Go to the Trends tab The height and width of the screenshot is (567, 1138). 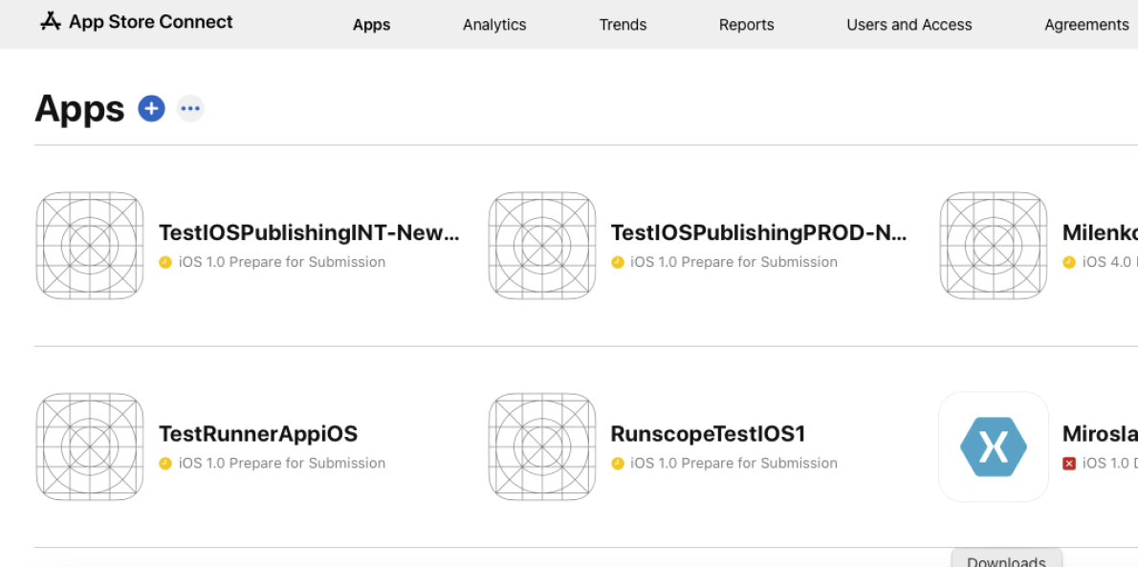pyautogui.click(x=623, y=25)
